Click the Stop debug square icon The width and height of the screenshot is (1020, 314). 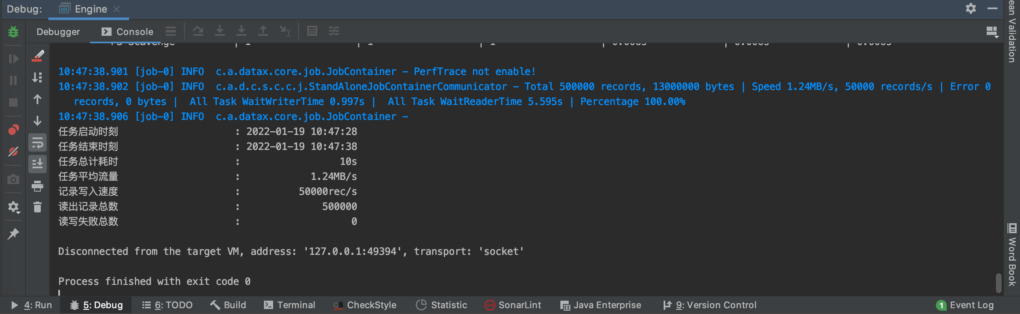coord(13,102)
